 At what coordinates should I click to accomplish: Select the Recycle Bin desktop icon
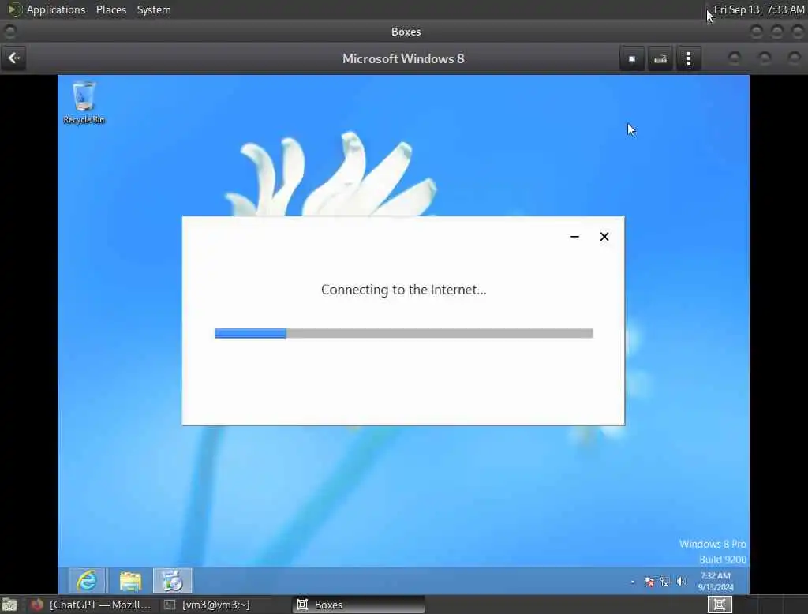coord(84,103)
